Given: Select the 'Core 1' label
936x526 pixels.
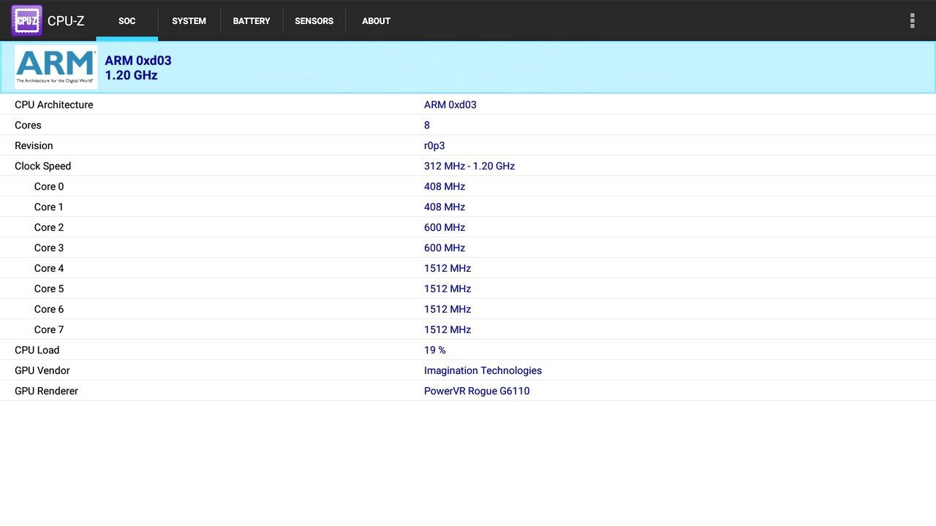Looking at the screenshot, I should coord(49,207).
